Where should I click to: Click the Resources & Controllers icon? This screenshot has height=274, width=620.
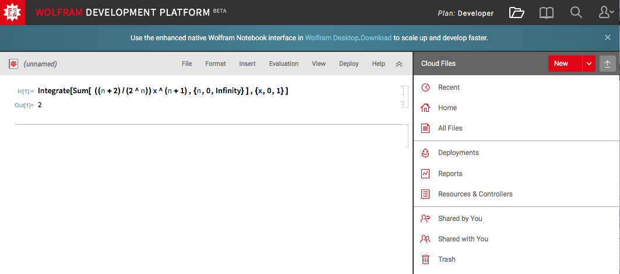[425, 194]
